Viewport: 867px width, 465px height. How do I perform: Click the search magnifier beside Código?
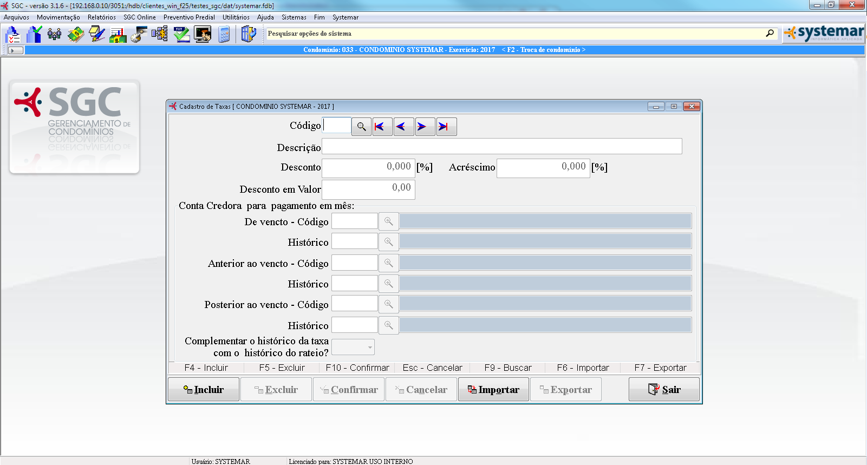pos(361,127)
